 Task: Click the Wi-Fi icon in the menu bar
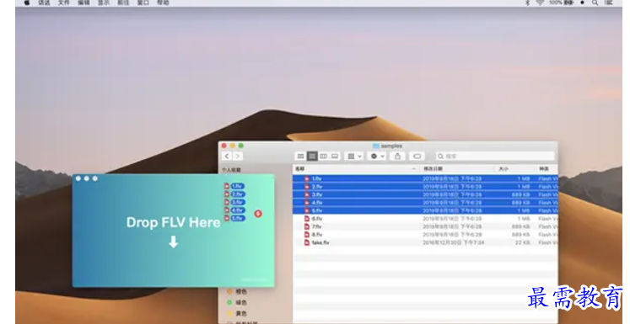(x=540, y=3)
